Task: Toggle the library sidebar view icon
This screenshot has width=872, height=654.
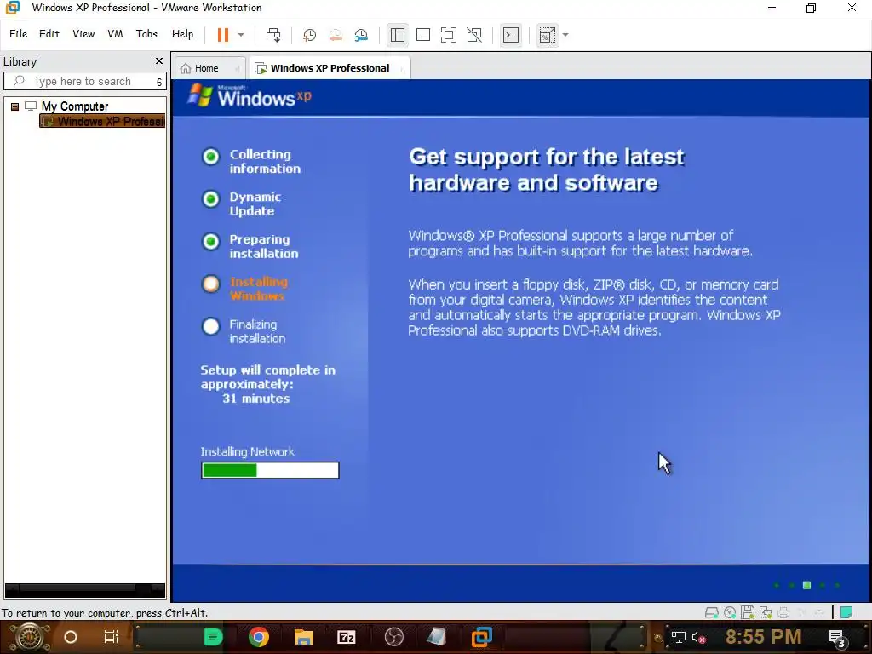Action: pos(397,35)
